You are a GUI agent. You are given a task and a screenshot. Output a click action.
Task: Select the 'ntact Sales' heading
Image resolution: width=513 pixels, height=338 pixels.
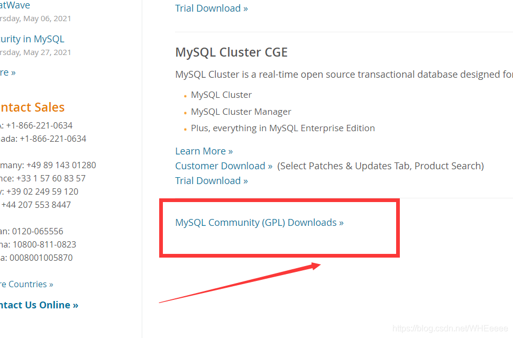tap(32, 107)
